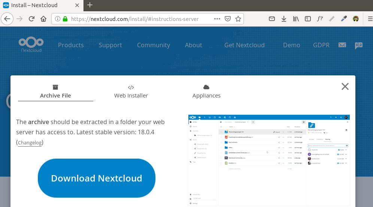The height and width of the screenshot is (207, 373).
Task: Open the Products navigation menu
Action: click(71, 45)
